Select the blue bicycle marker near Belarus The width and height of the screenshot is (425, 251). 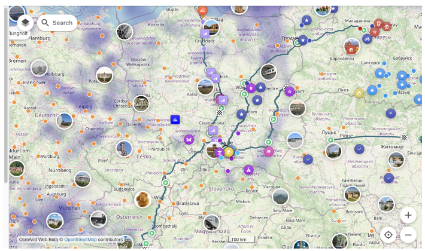tap(366, 40)
